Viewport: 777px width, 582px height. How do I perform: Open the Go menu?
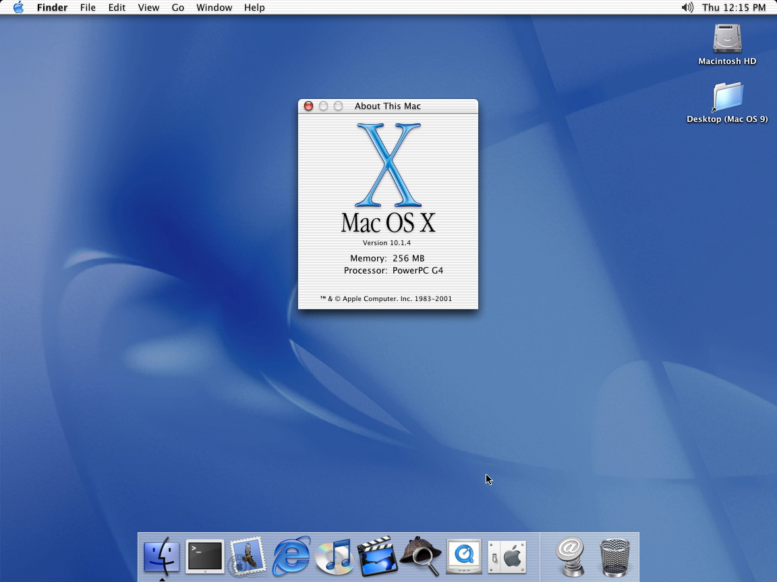[x=178, y=7]
